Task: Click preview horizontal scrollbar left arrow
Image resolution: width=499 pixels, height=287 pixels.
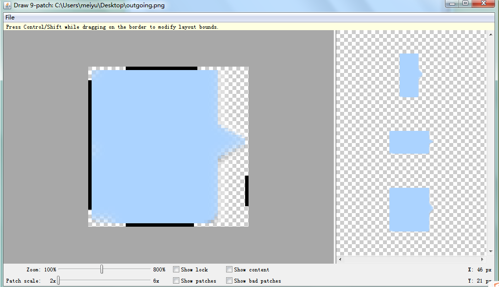Action: [x=340, y=259]
